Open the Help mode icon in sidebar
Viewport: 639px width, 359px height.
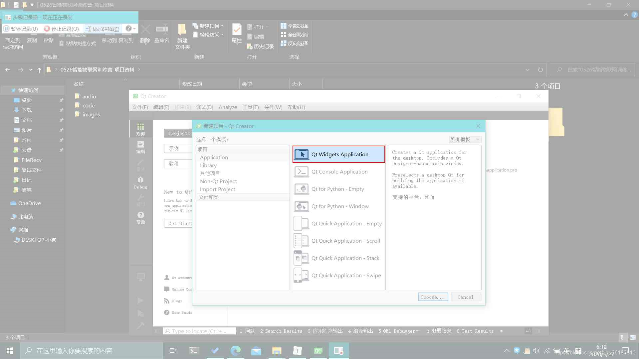[140, 217]
